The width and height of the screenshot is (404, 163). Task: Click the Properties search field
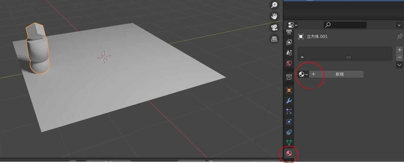click(345, 25)
